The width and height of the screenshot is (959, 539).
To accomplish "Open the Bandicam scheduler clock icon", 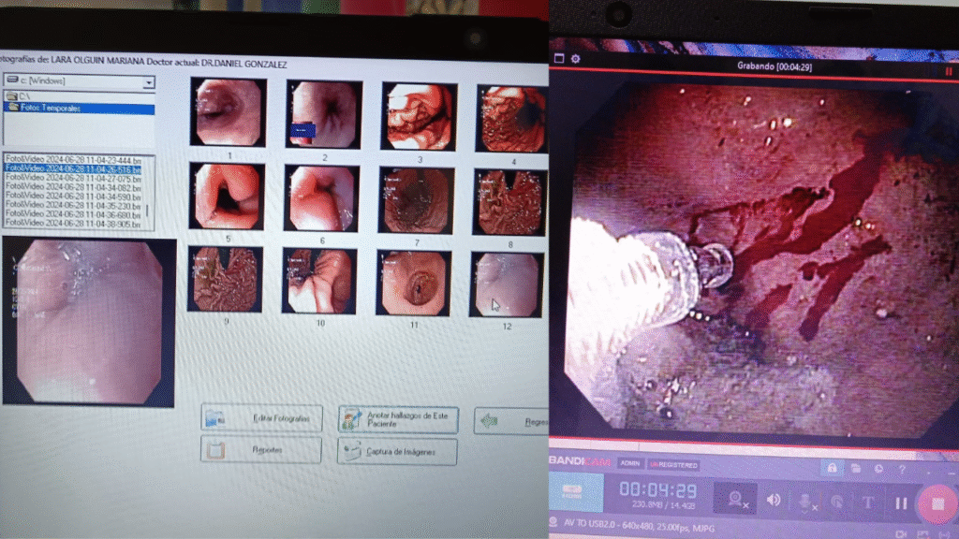I will [878, 468].
